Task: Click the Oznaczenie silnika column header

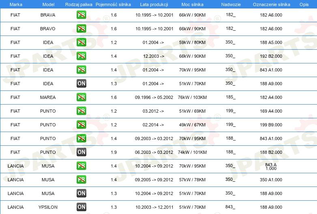Action: coord(271,4)
